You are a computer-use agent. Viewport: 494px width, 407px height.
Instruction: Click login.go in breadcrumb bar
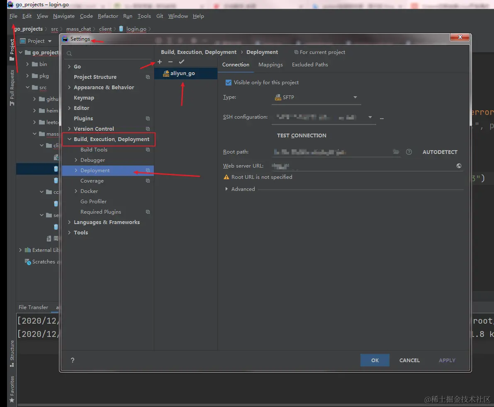(x=136, y=29)
